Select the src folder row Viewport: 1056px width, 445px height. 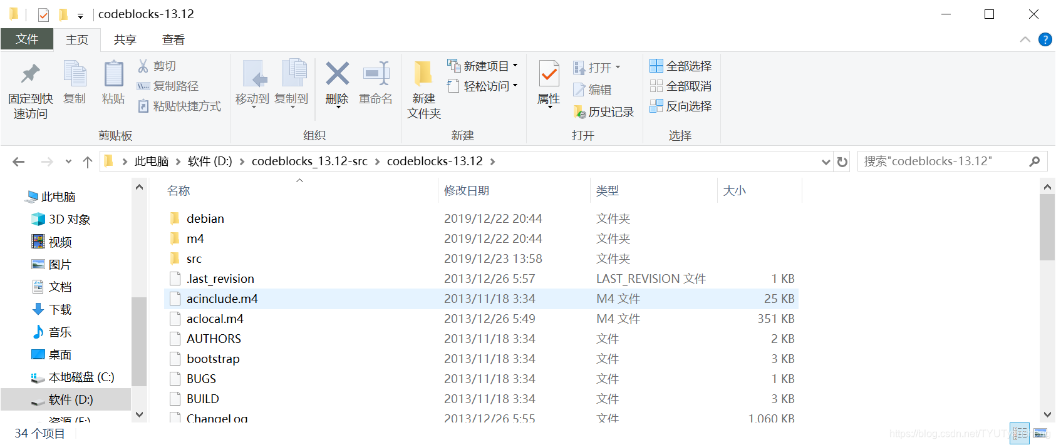click(481, 258)
